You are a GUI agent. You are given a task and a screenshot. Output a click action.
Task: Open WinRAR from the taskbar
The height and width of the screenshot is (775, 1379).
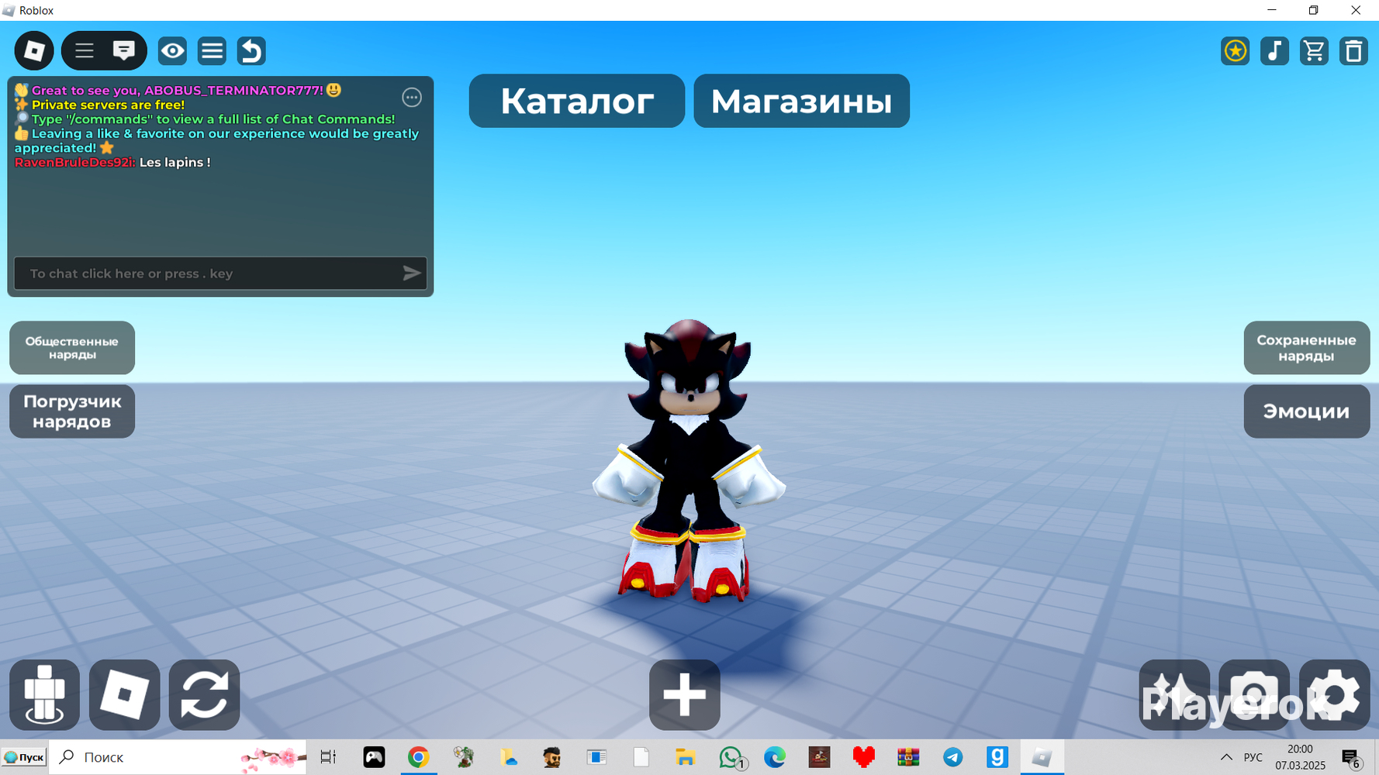[x=908, y=757]
